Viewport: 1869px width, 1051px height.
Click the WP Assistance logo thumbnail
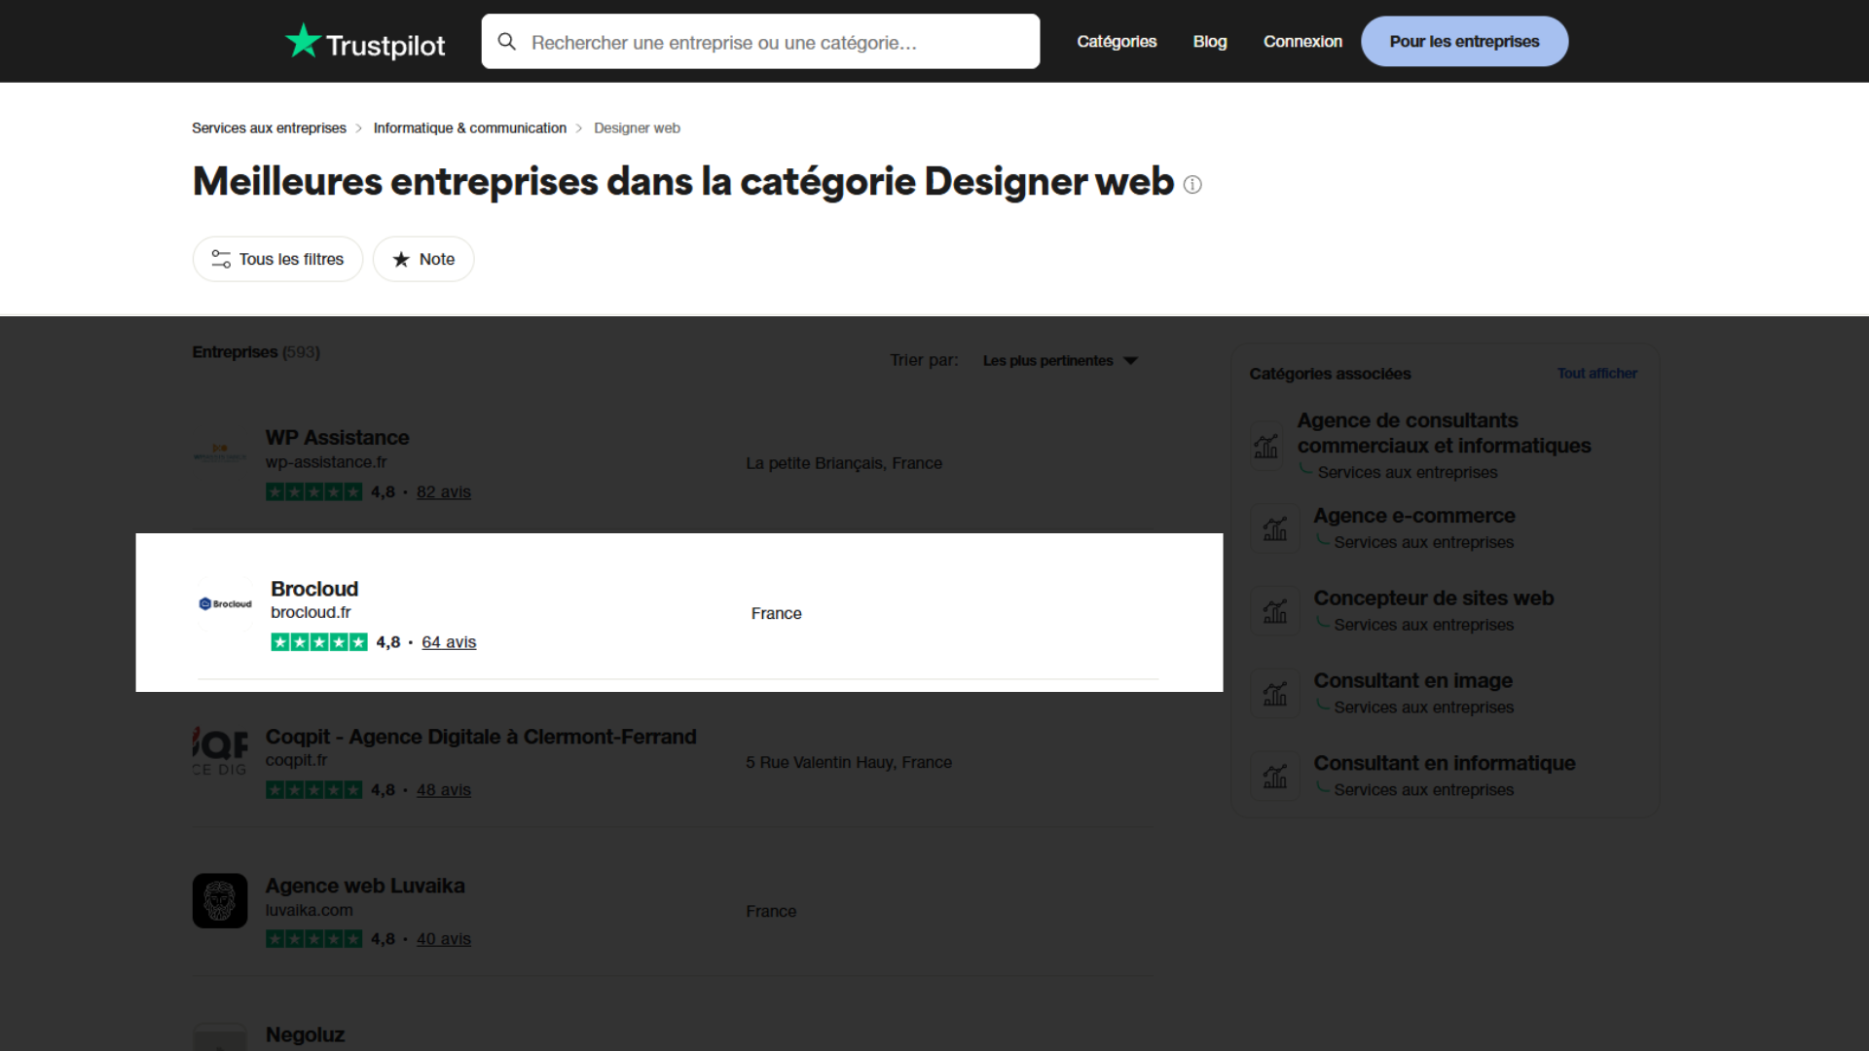(x=220, y=453)
